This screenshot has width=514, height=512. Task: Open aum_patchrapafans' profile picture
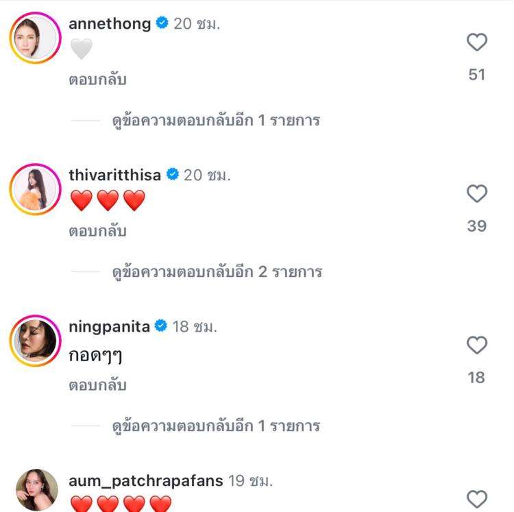click(x=36, y=490)
